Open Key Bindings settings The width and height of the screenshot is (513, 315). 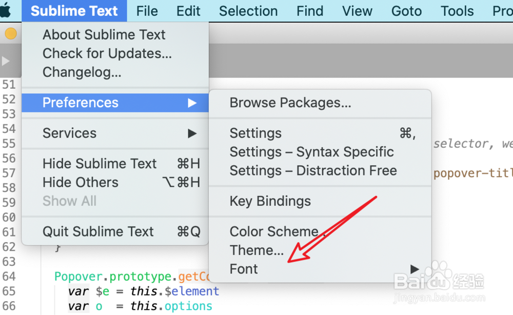[x=269, y=201]
